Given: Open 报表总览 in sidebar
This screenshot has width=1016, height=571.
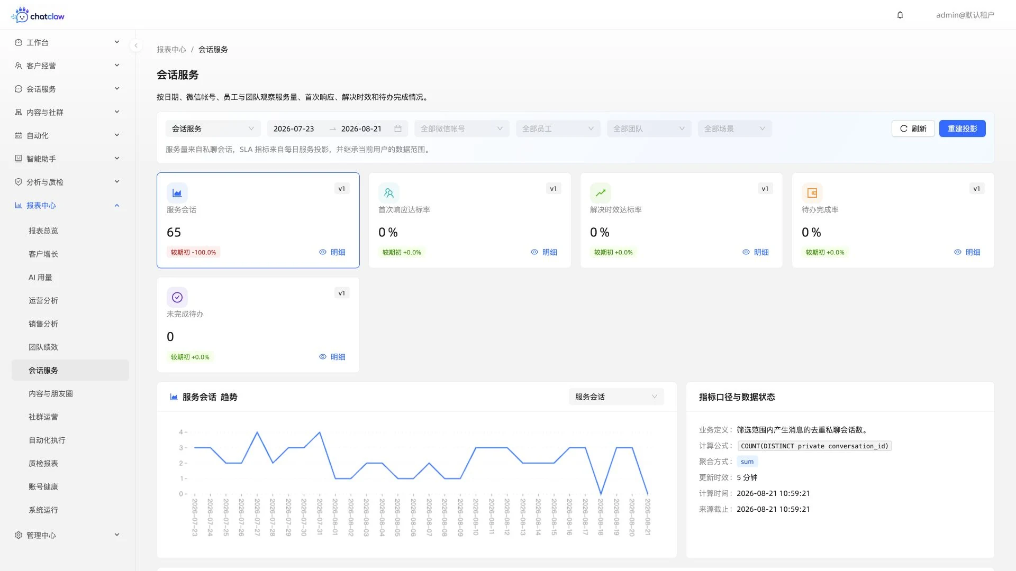Looking at the screenshot, I should [70, 231].
